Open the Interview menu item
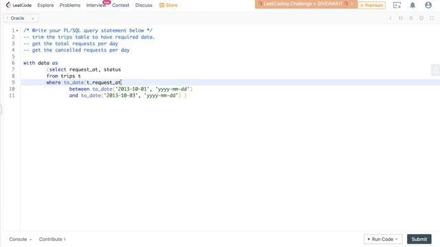Viewport: 440px width, 247px height. 96,5
